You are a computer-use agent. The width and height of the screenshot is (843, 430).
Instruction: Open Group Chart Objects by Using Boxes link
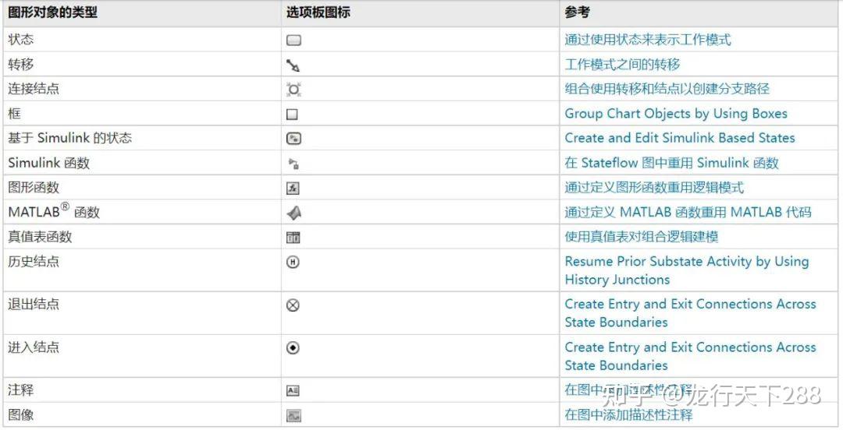tap(676, 114)
